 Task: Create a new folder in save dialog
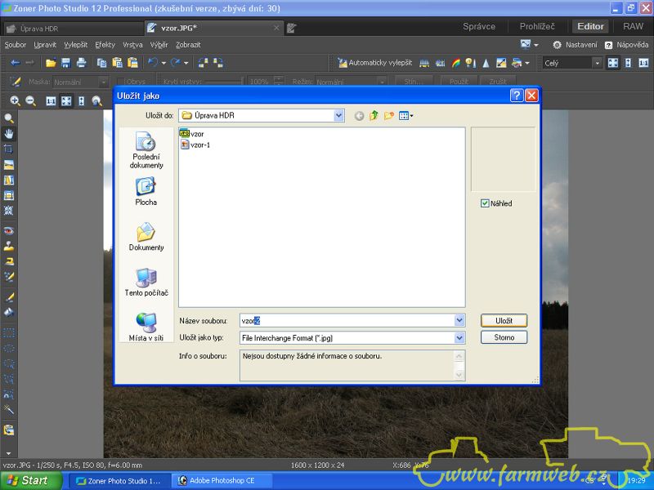[389, 116]
